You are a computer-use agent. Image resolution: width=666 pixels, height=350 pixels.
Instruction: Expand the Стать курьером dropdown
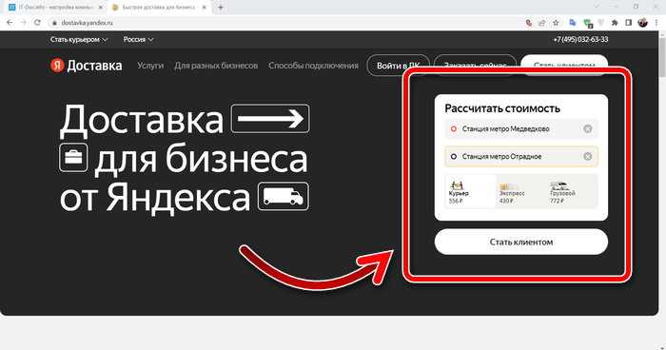(x=79, y=40)
